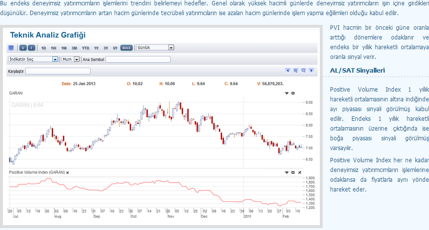Select the MAX time range

(126, 48)
